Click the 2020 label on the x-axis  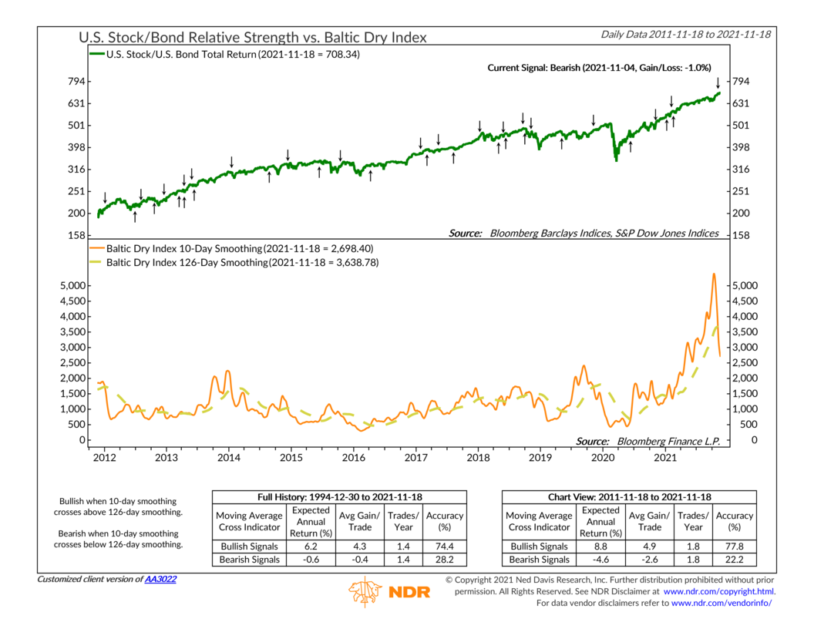(601, 459)
